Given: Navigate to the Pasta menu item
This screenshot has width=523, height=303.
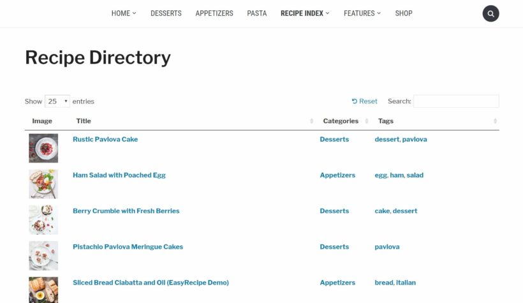Looking at the screenshot, I should 257,13.
